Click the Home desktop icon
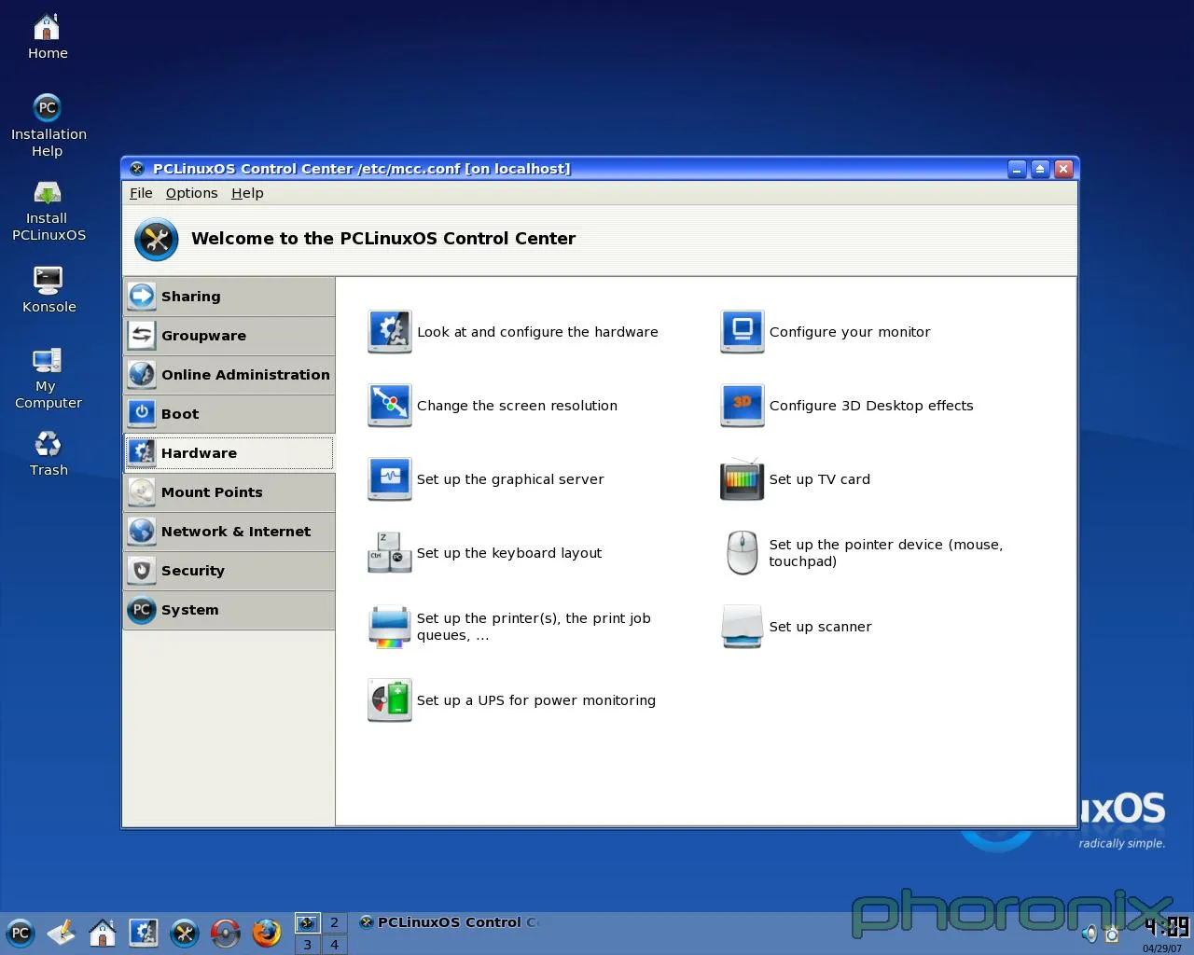The width and height of the screenshot is (1194, 955). [x=48, y=37]
